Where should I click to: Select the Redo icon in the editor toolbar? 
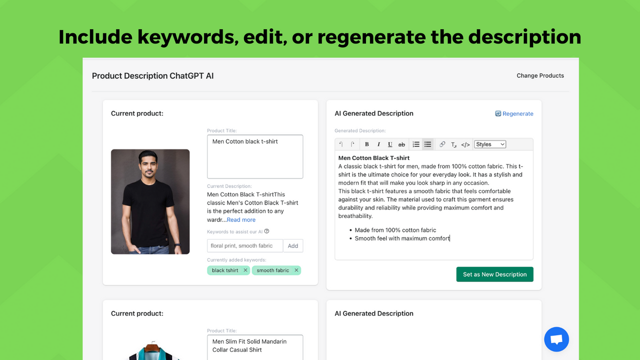(353, 144)
